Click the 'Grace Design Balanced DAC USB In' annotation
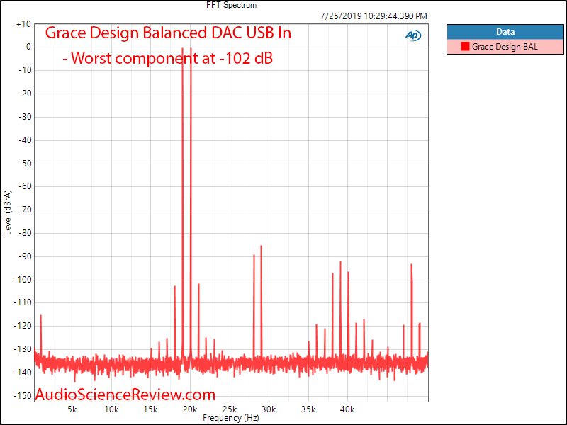This screenshot has height=425, width=567. pyautogui.click(x=168, y=33)
